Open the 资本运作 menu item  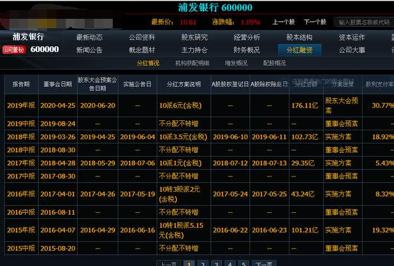point(352,38)
